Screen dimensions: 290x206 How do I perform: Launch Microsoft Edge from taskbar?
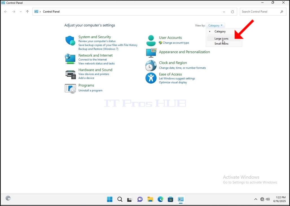pos(160,199)
